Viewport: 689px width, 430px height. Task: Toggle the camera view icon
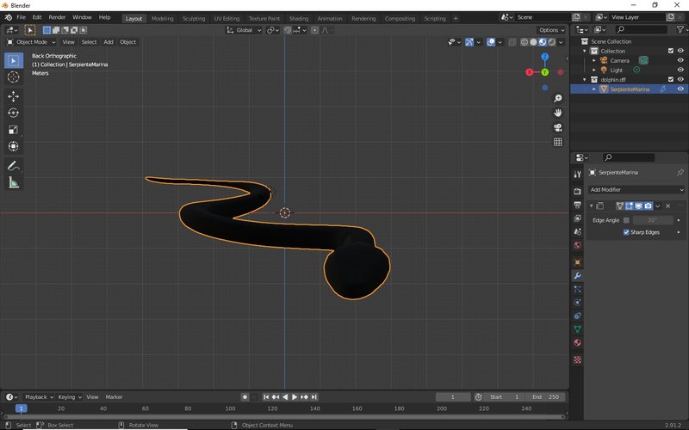click(x=557, y=127)
